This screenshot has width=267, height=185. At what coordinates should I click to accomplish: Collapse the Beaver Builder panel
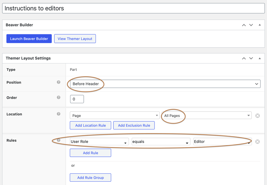tap(259, 25)
